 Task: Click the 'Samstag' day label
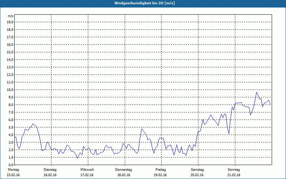pos(197,170)
